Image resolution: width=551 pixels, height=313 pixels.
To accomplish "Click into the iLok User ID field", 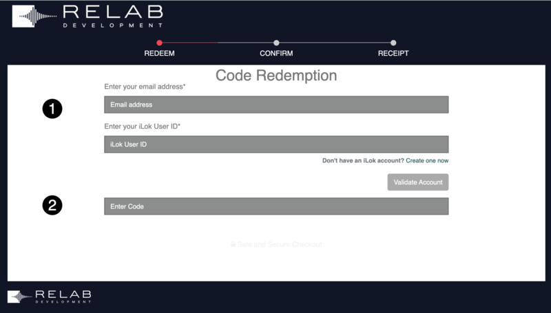I will click(276, 144).
